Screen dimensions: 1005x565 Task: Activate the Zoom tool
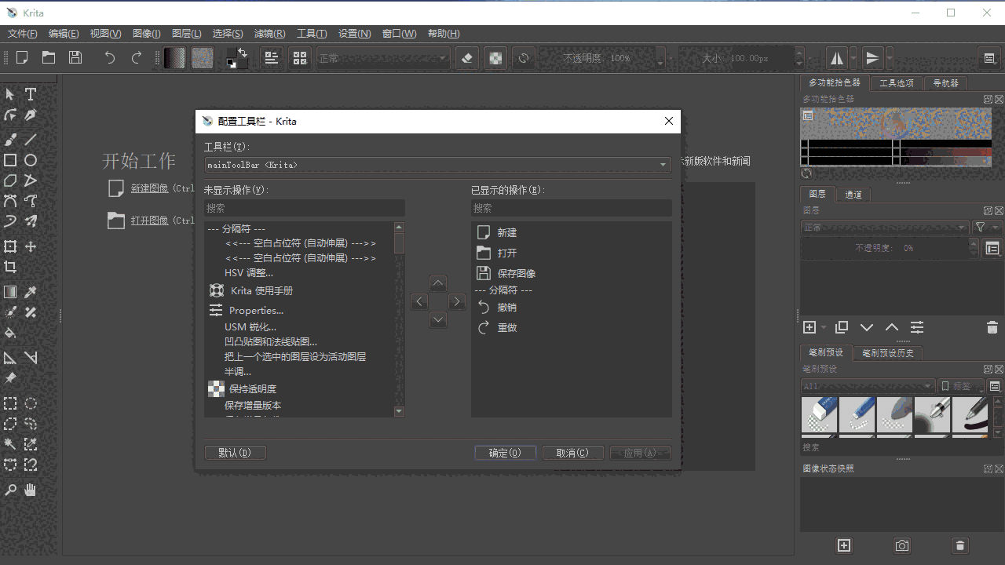[9, 490]
